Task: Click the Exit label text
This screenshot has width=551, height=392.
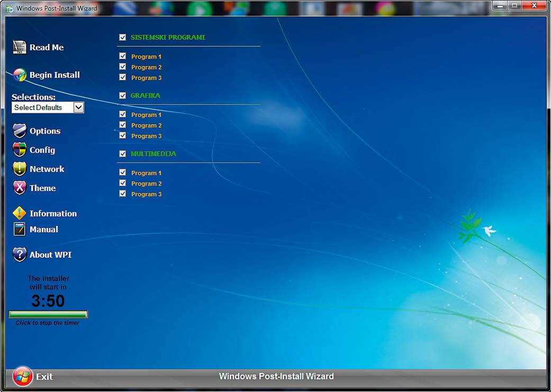Action: pos(44,377)
